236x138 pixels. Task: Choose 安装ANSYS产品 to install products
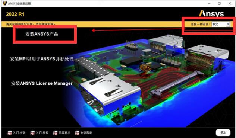click(x=42, y=34)
